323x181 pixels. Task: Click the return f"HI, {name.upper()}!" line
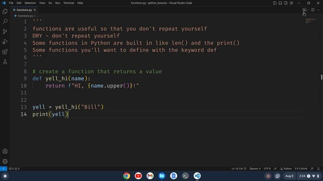click(92, 86)
